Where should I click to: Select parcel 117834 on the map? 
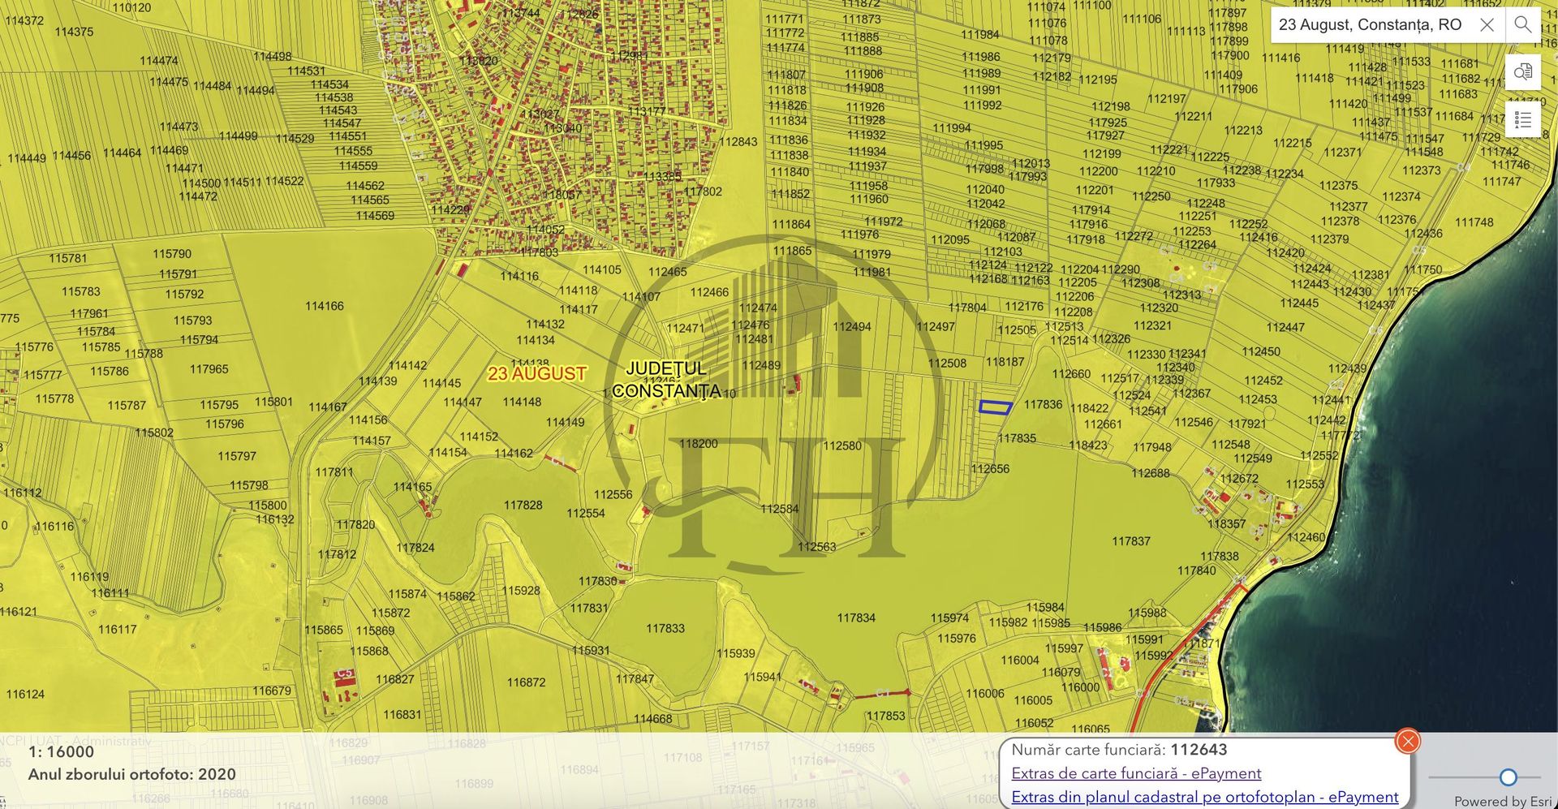(x=856, y=618)
